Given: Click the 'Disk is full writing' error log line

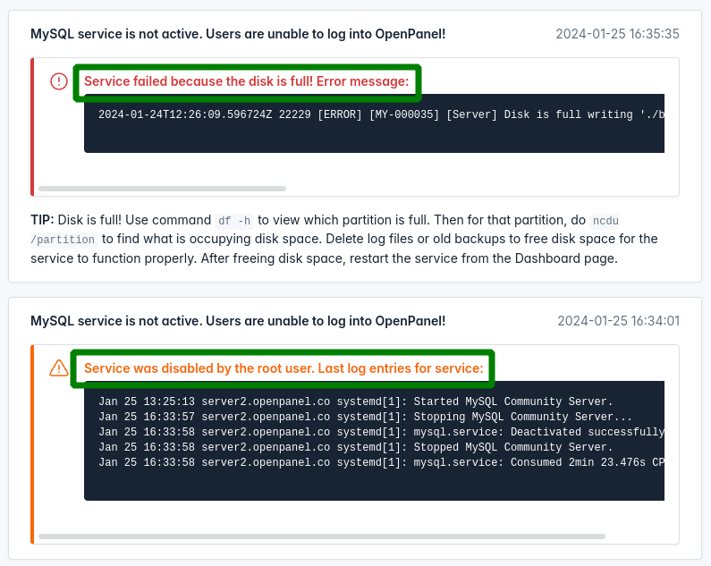Looking at the screenshot, I should [x=381, y=114].
